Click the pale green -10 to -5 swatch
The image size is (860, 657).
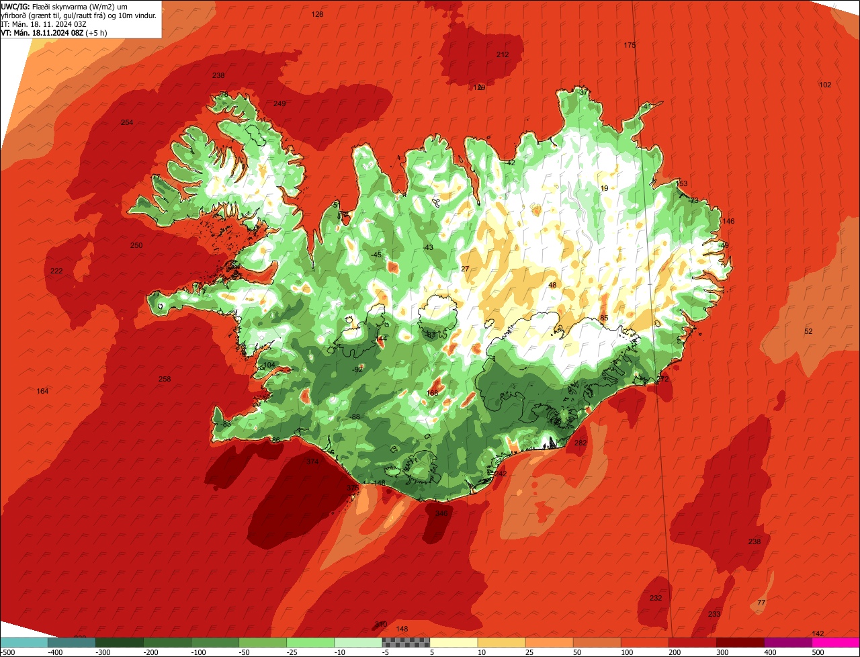point(357,642)
